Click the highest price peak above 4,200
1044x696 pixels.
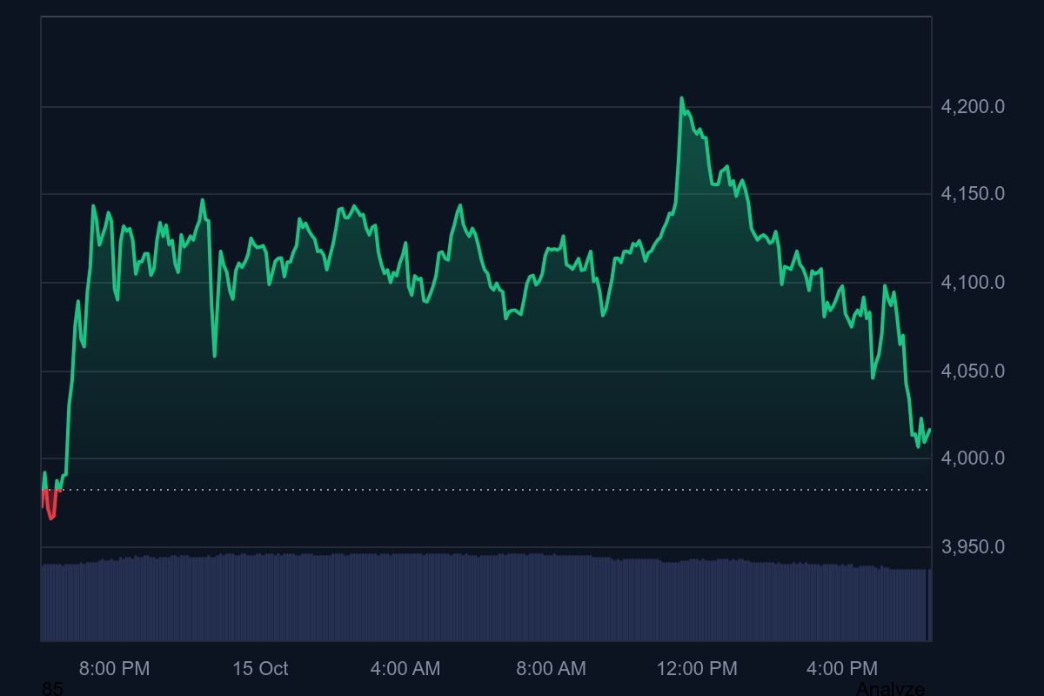tap(681, 98)
